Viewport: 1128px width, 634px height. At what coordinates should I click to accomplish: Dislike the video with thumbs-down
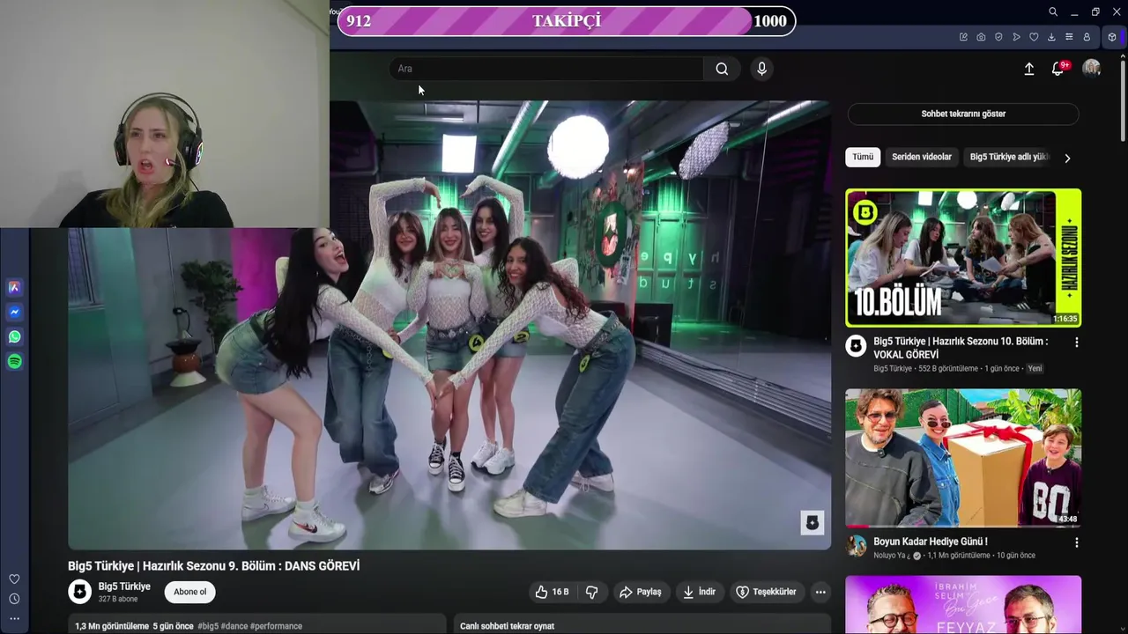tap(592, 592)
